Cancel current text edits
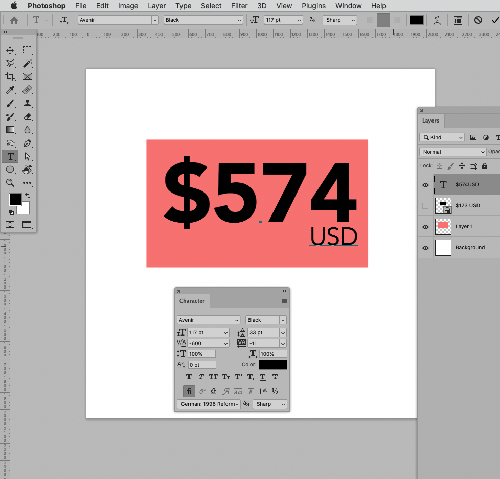The height and width of the screenshot is (479, 500). [478, 20]
